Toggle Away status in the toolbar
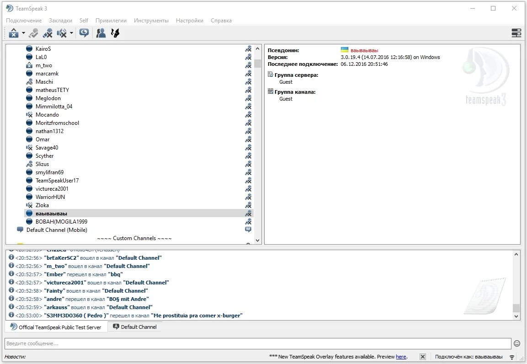 (x=13, y=33)
